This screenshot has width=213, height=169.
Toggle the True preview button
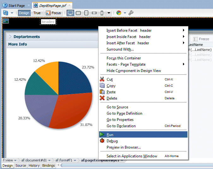pos(37,13)
